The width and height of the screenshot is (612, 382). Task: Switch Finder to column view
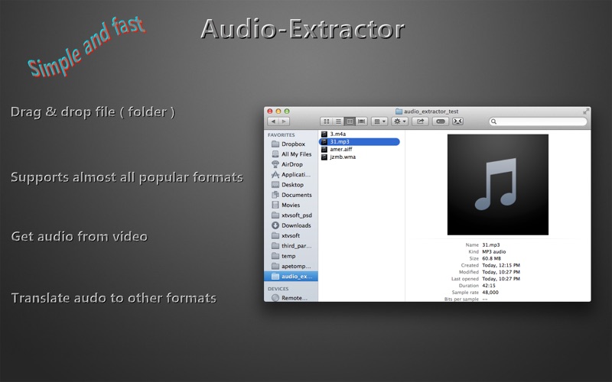(350, 121)
